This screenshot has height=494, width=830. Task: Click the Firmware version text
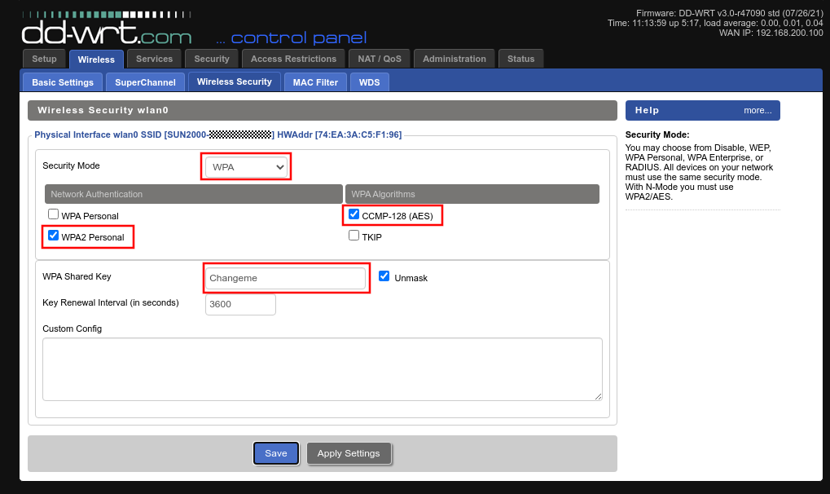730,13
